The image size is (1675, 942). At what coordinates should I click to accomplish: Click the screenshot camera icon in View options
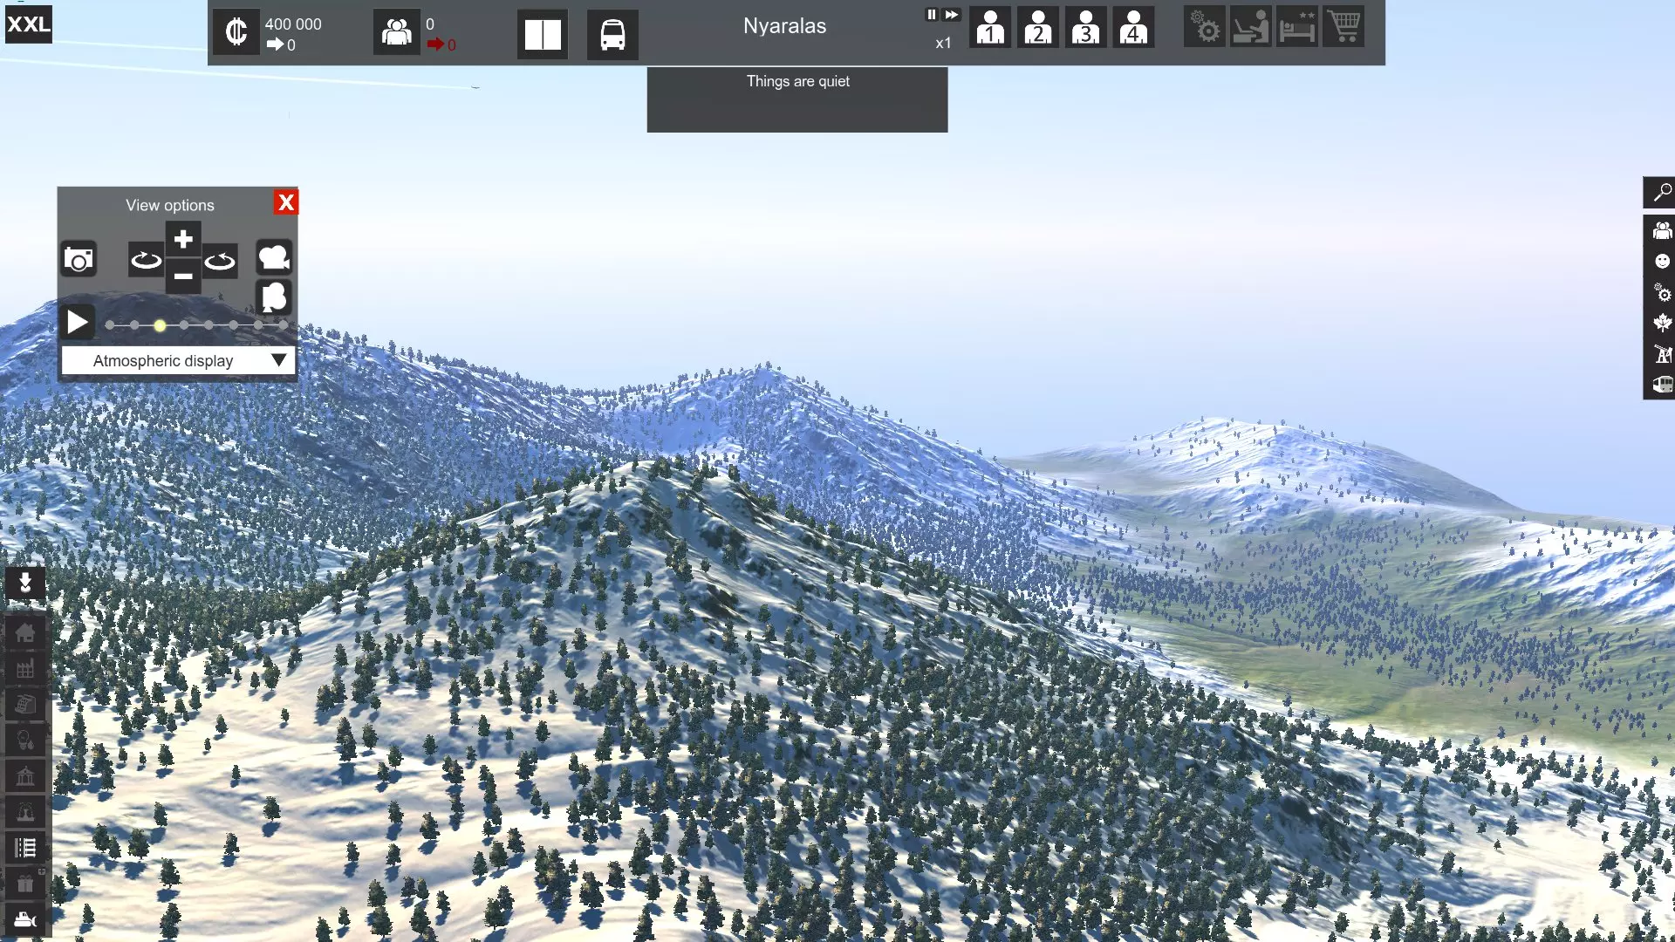79,260
